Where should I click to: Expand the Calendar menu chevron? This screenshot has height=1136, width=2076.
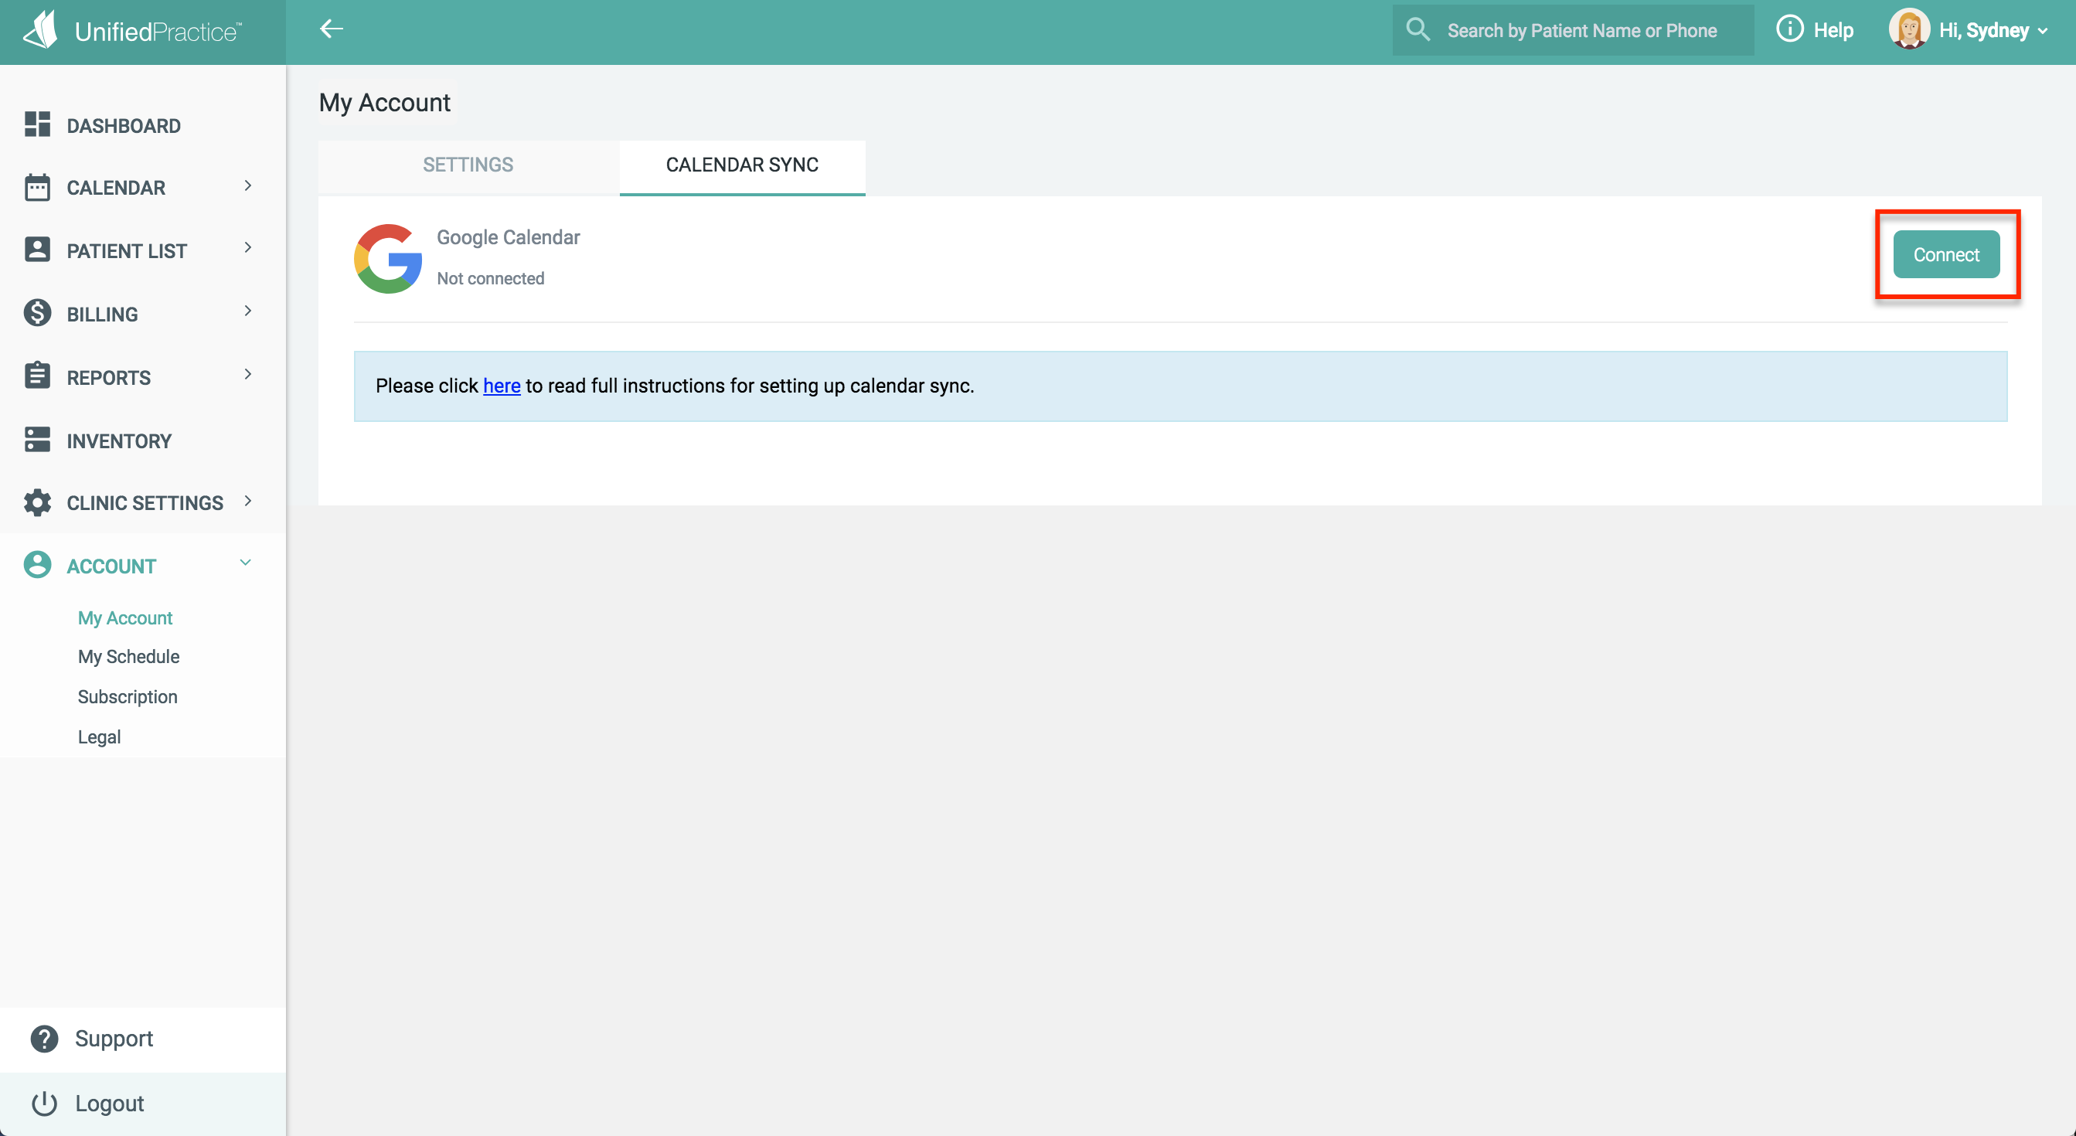(247, 186)
